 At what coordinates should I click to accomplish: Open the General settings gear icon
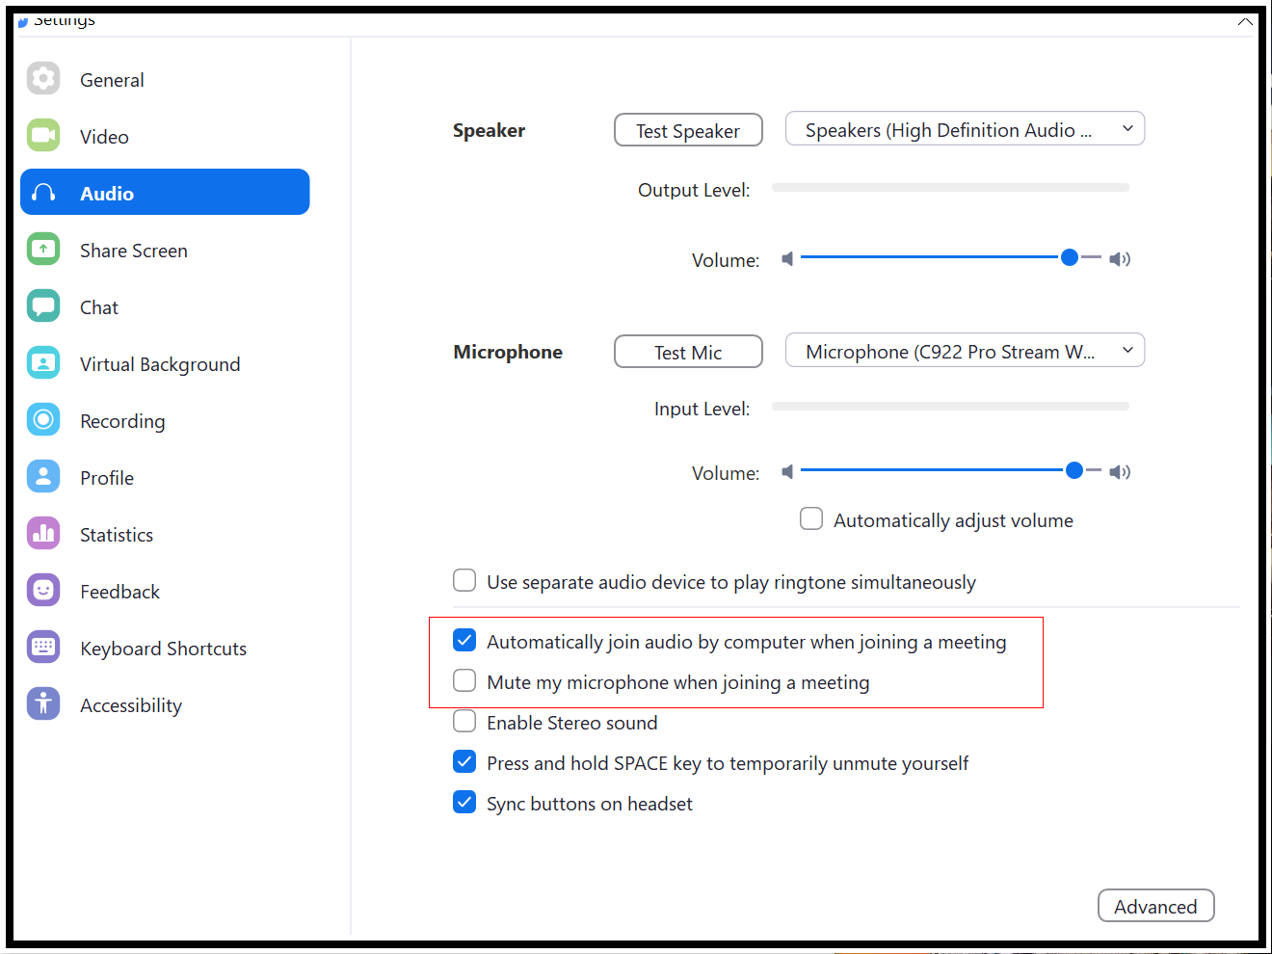pyautogui.click(x=43, y=78)
